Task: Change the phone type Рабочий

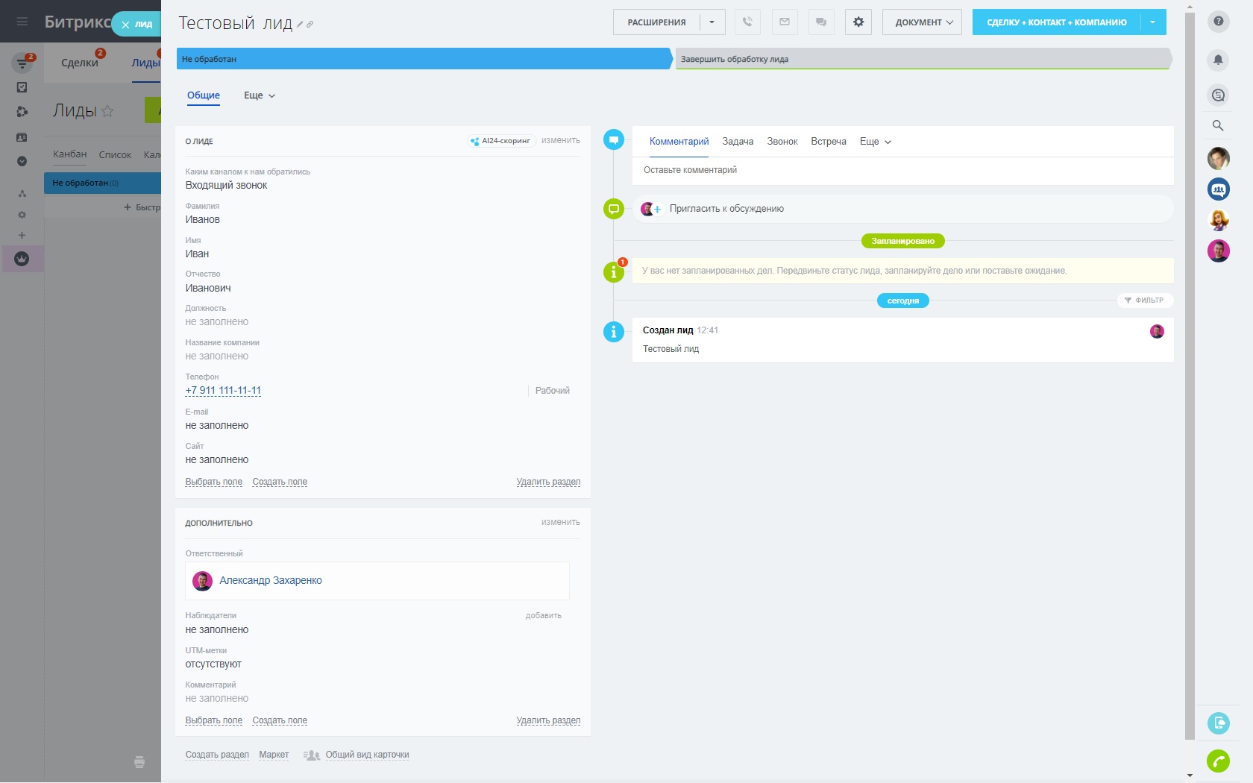Action: coord(552,391)
